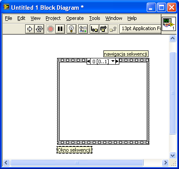179x169 pixels.
Task: Click the horizontal scrollbar thumb
Action: tap(77, 163)
